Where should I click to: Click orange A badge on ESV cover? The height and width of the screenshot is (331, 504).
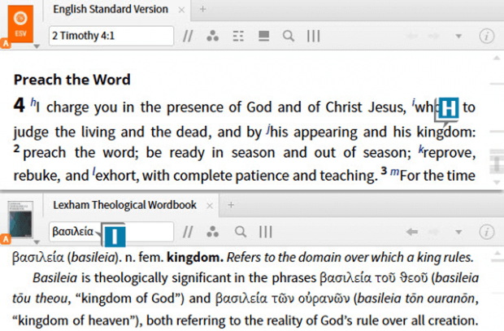(6, 43)
